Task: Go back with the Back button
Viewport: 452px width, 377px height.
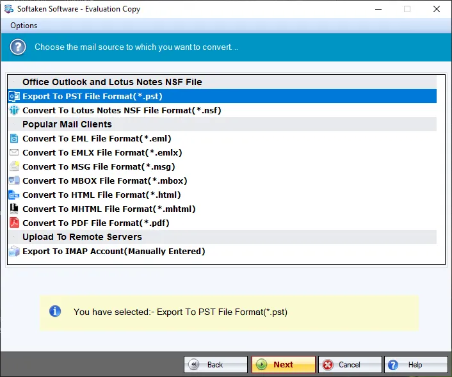Action: [215, 365]
